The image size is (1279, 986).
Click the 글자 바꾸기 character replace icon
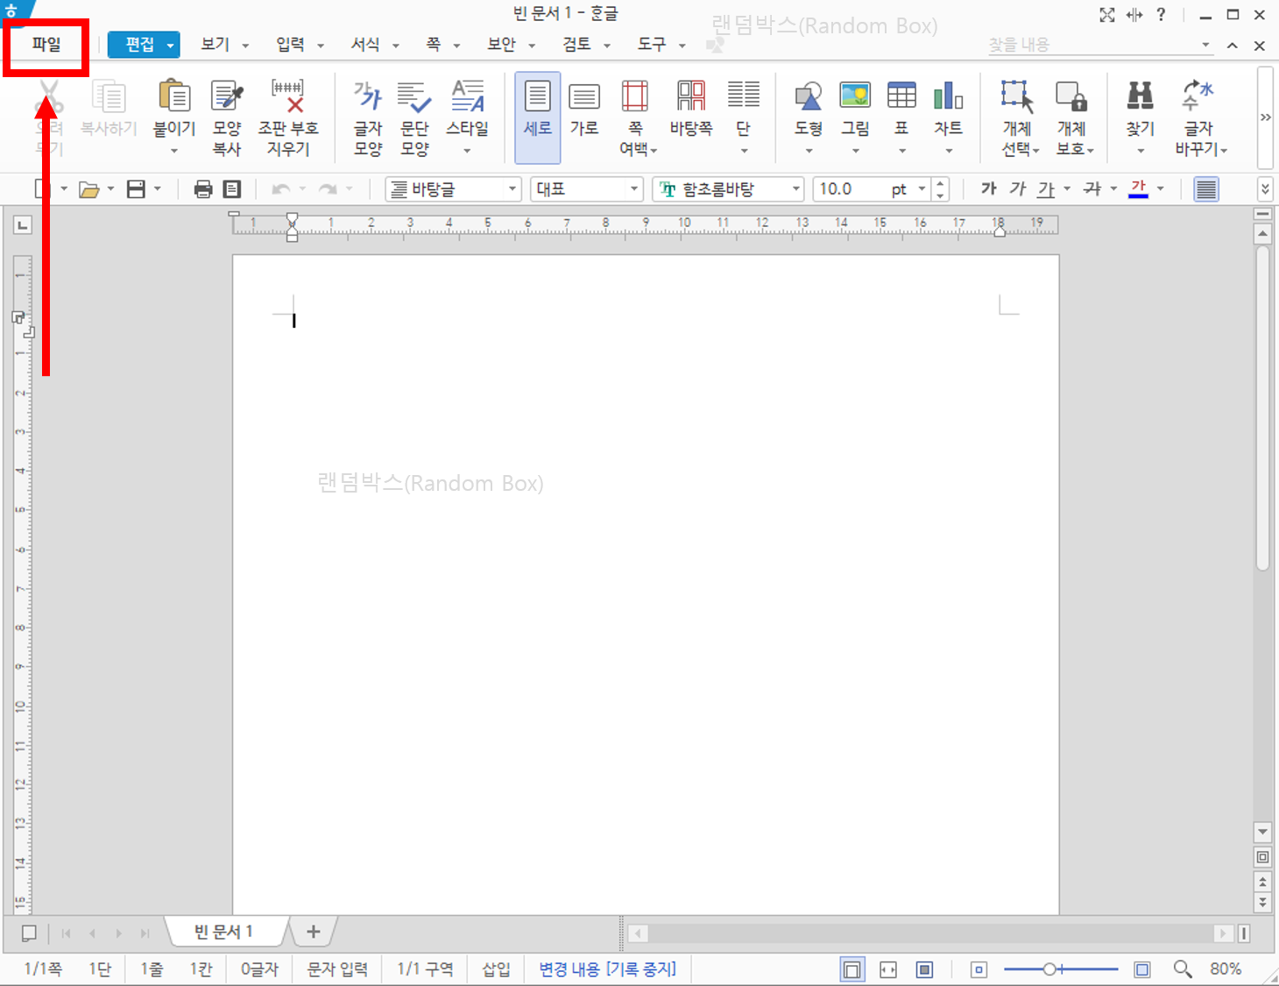coord(1198,96)
